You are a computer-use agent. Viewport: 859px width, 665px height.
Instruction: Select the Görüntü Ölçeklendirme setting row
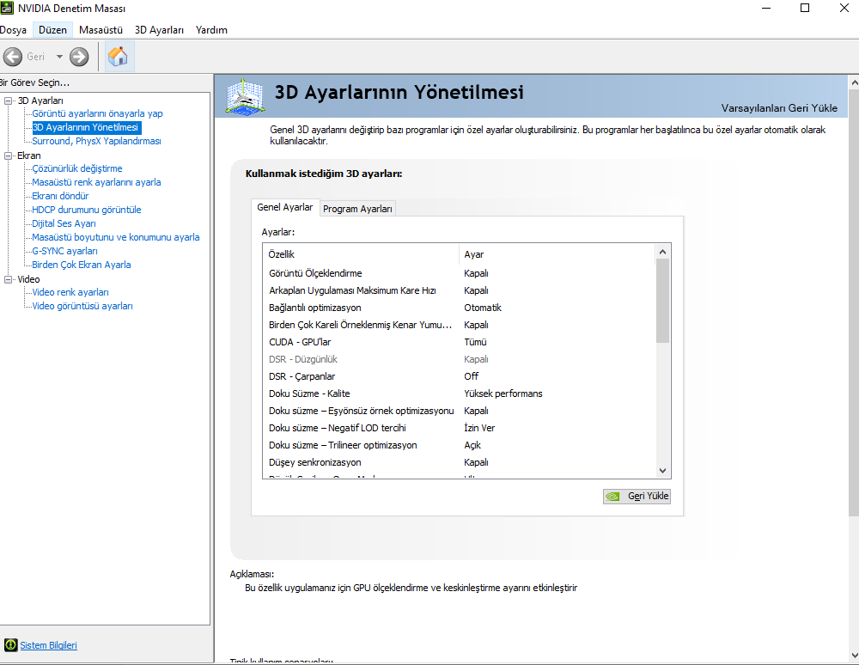coord(459,273)
